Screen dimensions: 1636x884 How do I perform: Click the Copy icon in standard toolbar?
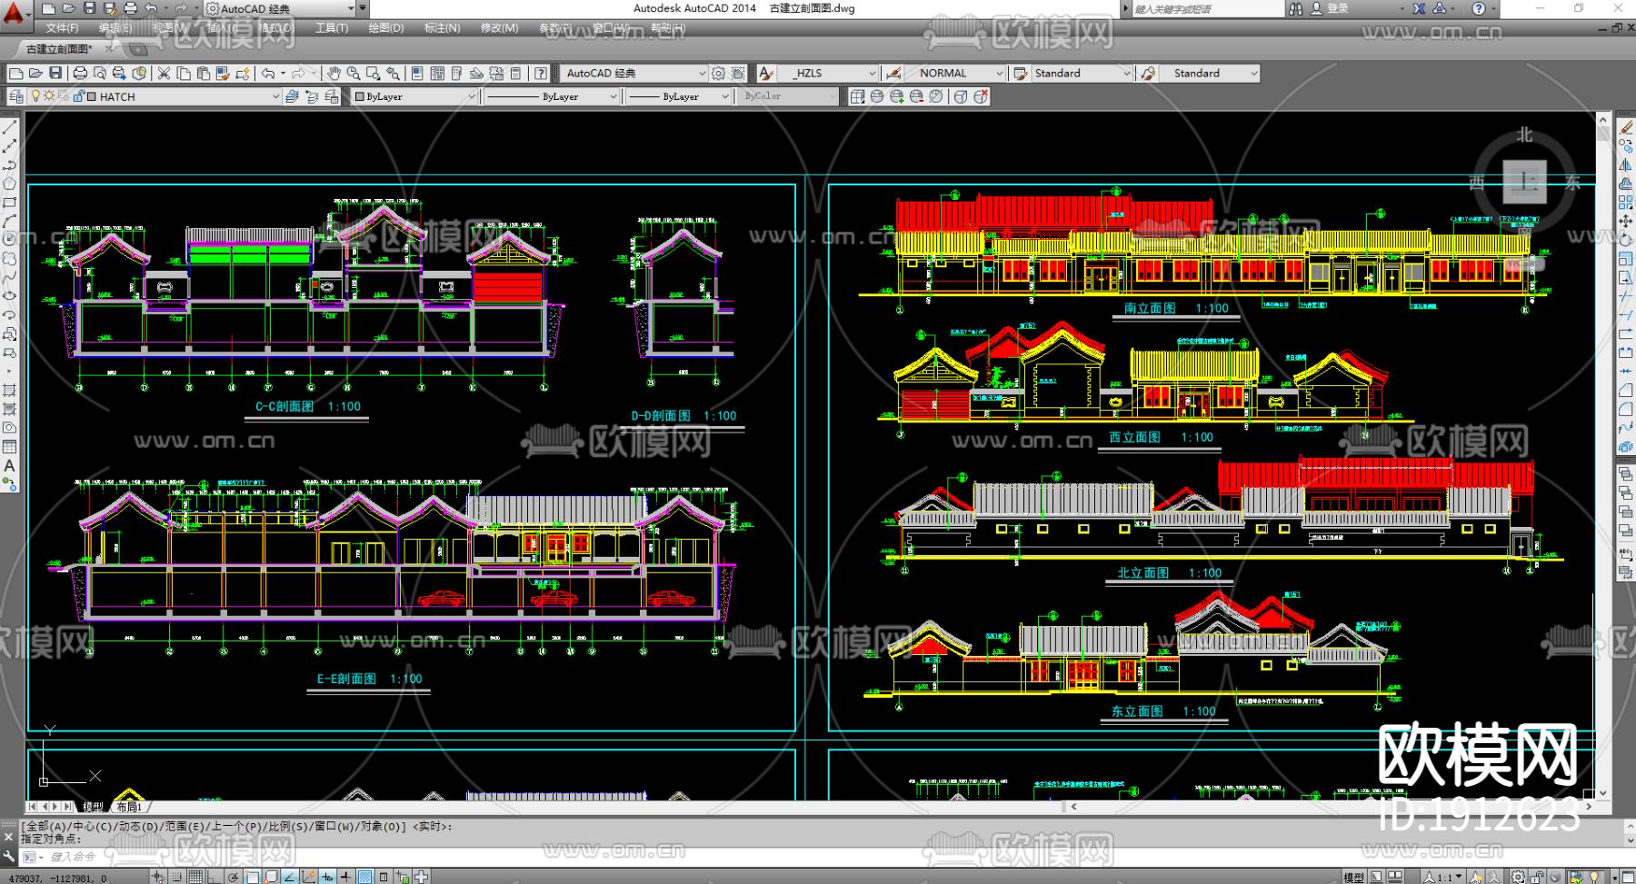click(x=184, y=73)
